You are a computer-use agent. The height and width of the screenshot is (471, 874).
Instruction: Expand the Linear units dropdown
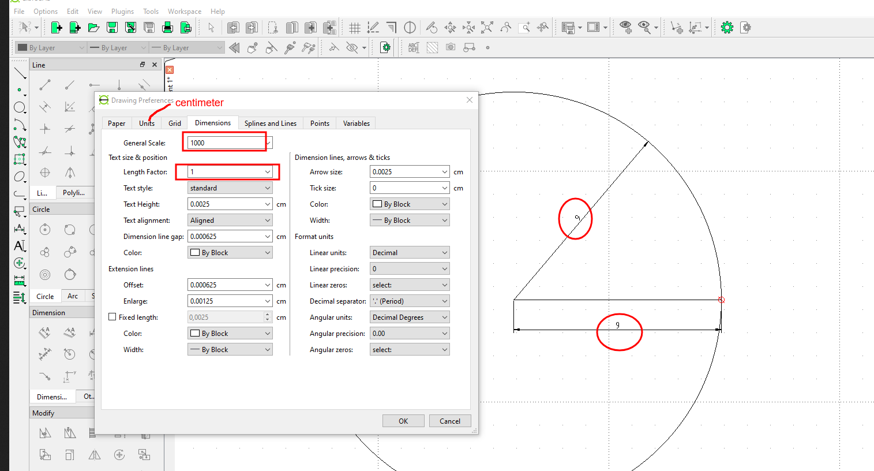point(410,253)
